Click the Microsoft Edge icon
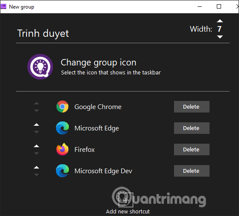This screenshot has height=216, width=239. pyautogui.click(x=62, y=128)
